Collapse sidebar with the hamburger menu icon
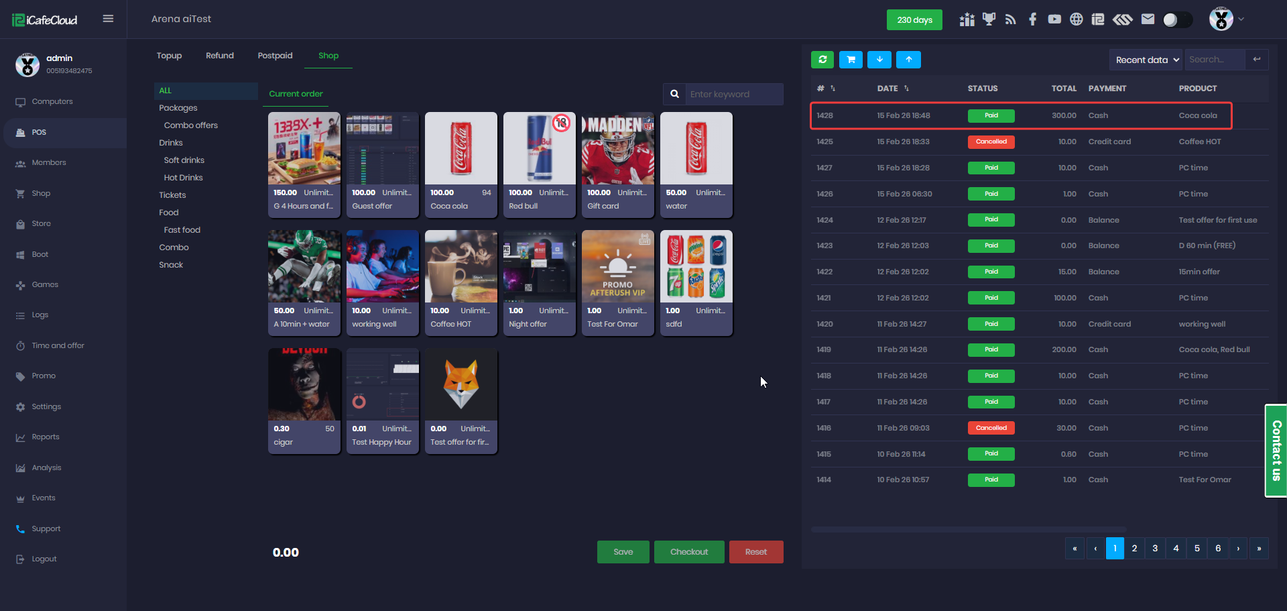 pyautogui.click(x=108, y=19)
